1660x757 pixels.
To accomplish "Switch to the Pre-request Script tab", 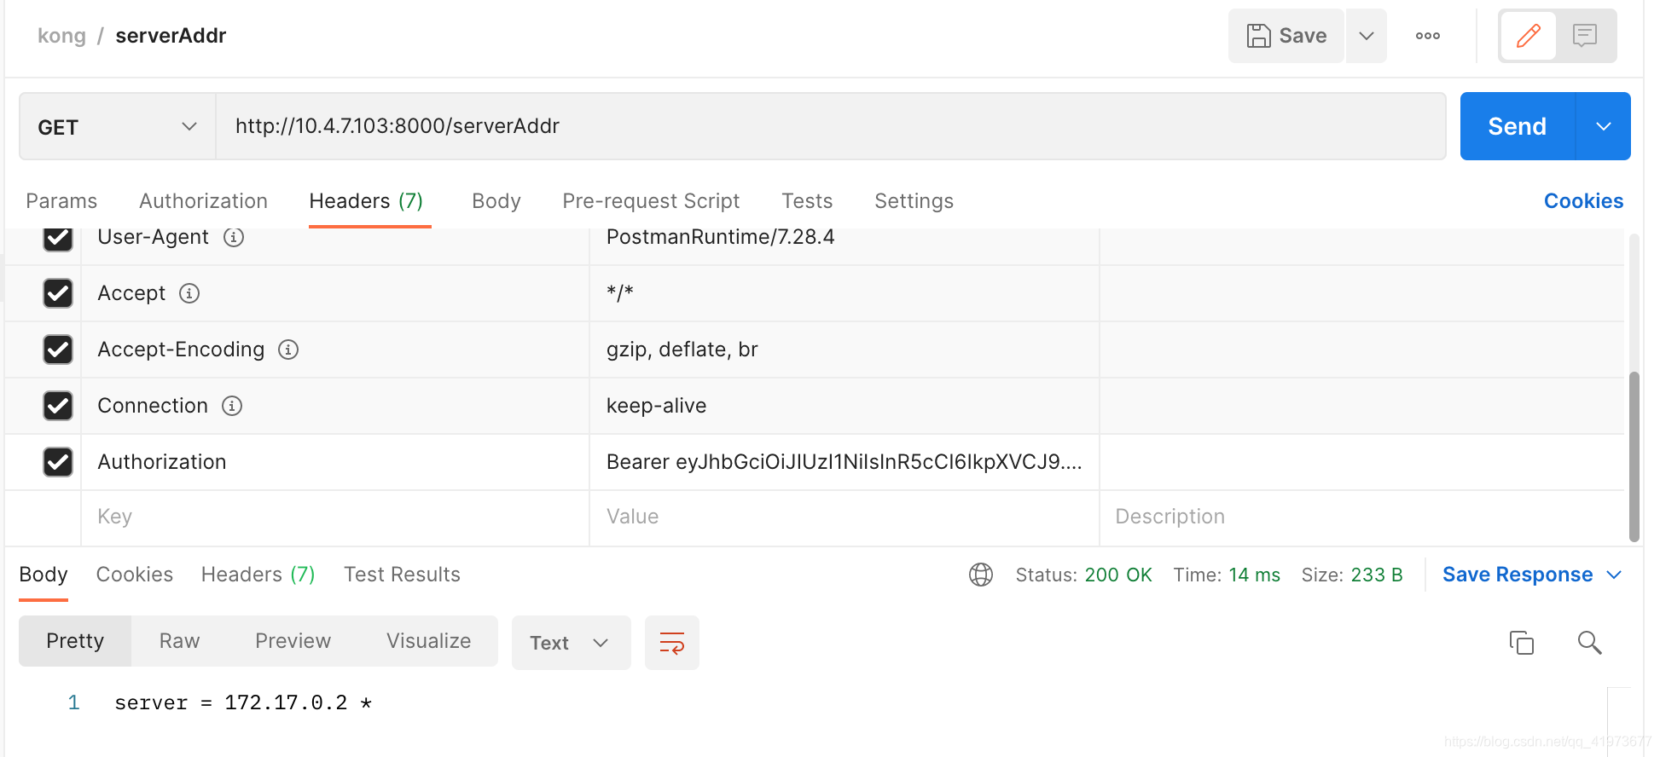I will pos(651,201).
